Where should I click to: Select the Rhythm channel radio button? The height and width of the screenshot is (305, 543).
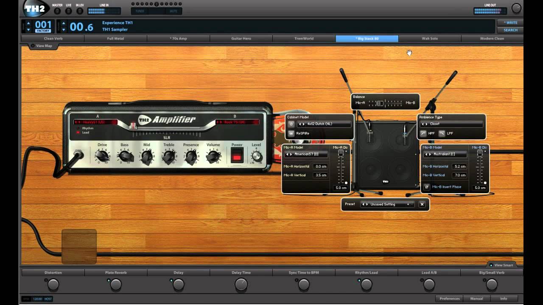78,128
